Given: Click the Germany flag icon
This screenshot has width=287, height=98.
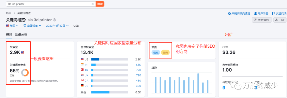Looking at the screenshot, I should [x=82, y=86].
